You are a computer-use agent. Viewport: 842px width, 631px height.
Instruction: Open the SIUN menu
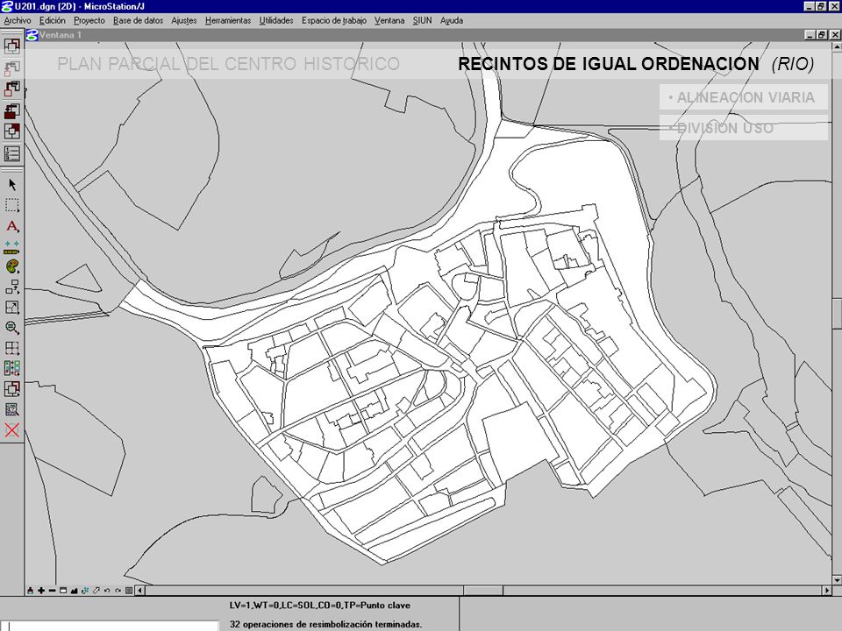pos(422,20)
